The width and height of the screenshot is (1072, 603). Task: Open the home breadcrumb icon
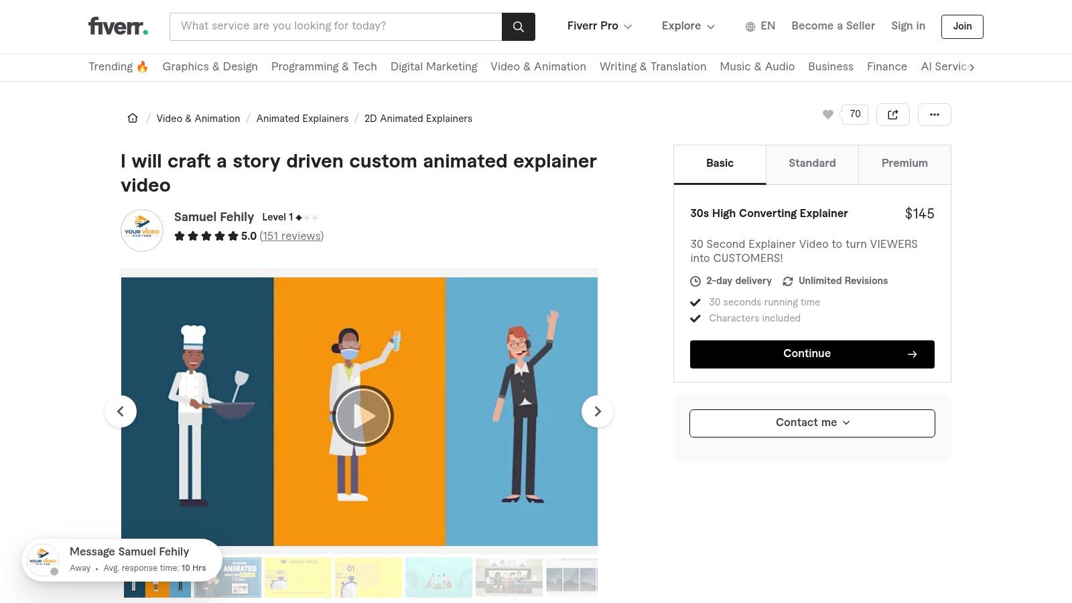[133, 118]
